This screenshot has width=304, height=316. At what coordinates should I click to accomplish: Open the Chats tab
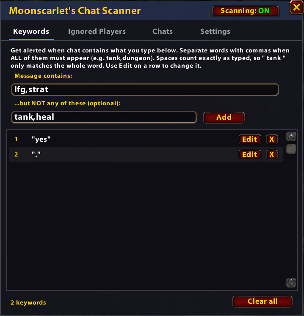coord(163,31)
